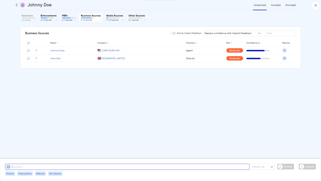Click the comment bubble icon in comment field
This screenshot has width=321, height=181.
[x=8, y=167]
